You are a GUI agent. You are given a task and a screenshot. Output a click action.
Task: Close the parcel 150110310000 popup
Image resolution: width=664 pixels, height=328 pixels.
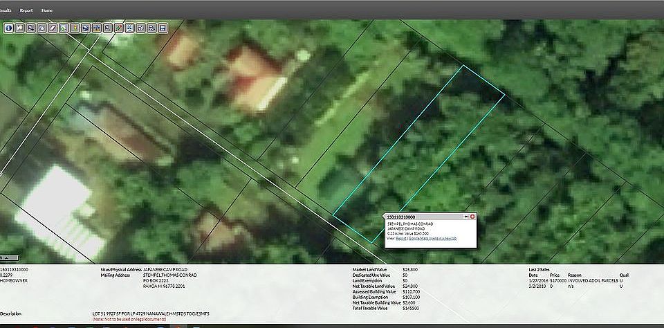pos(472,217)
